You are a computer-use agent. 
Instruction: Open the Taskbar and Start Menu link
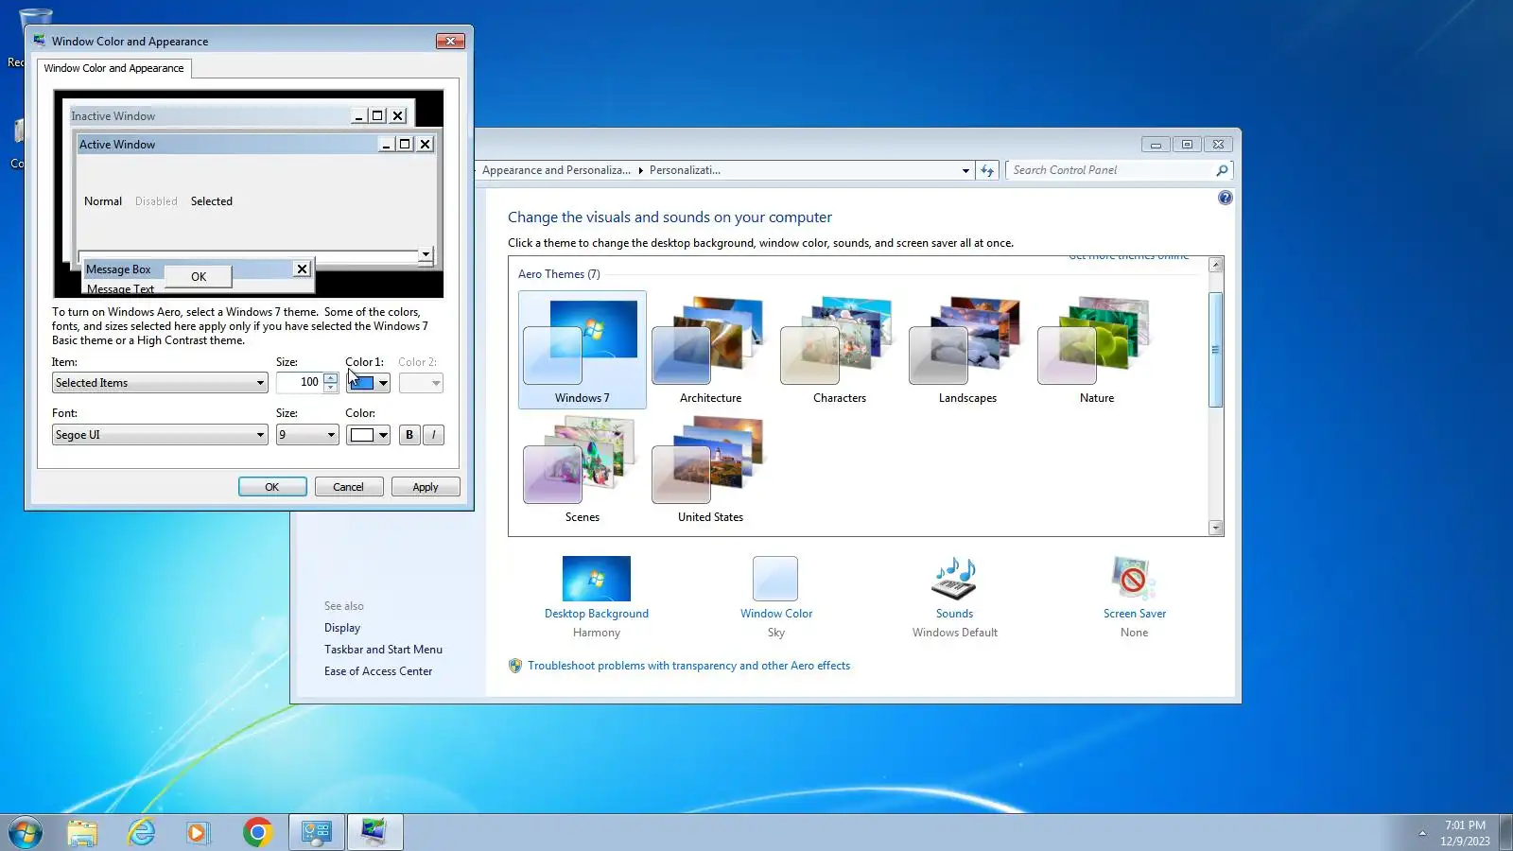[x=383, y=650]
